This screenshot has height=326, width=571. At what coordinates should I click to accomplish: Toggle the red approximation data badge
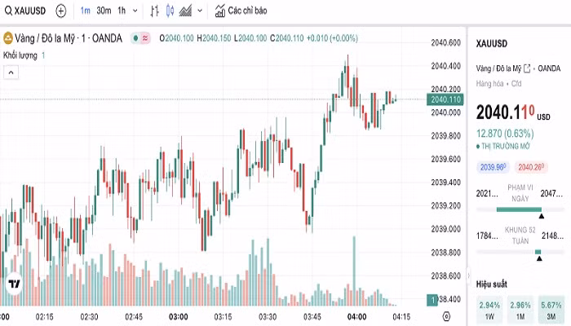pyautogui.click(x=145, y=38)
